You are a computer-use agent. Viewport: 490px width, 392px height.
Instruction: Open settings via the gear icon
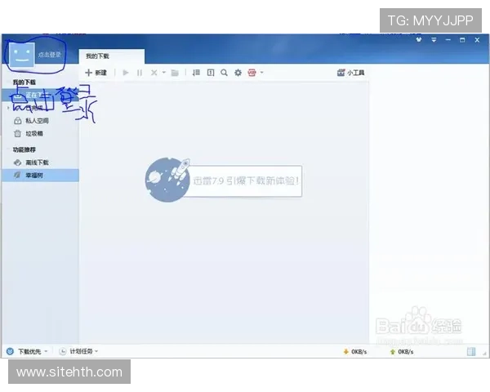coord(238,73)
